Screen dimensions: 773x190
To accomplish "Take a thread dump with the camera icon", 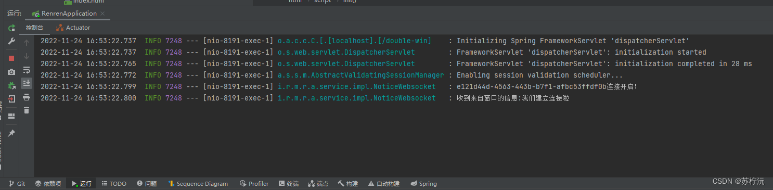I will pos(11,72).
